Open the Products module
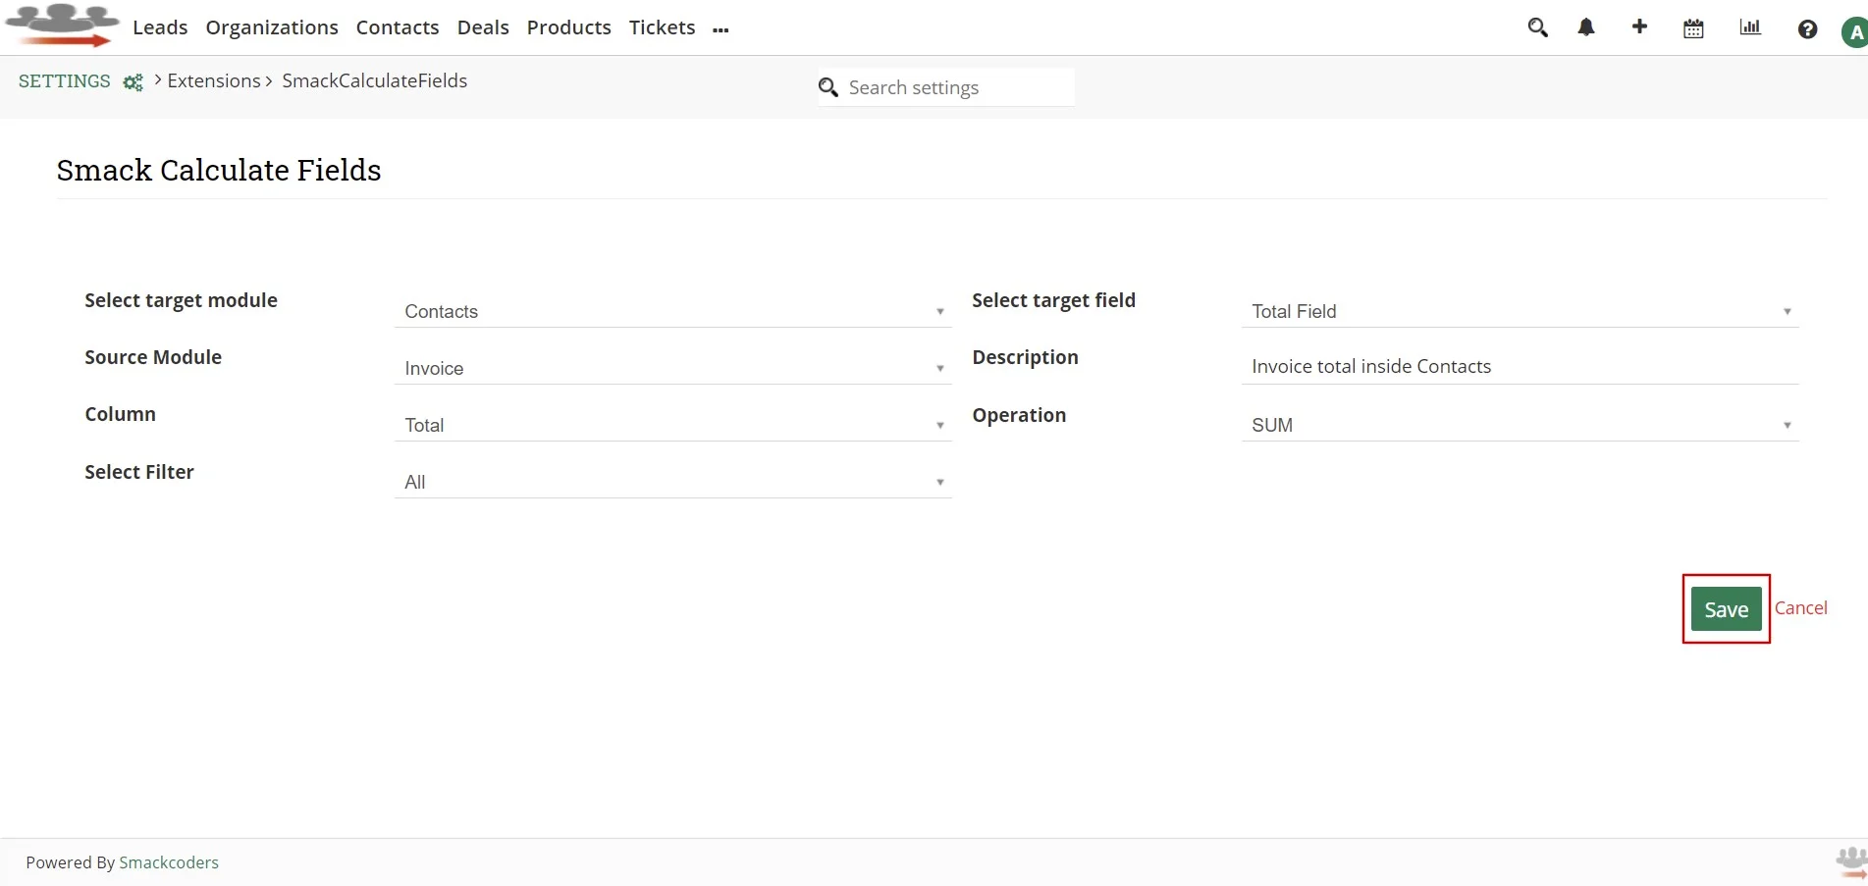Viewport: 1868px width, 886px height. click(x=568, y=27)
